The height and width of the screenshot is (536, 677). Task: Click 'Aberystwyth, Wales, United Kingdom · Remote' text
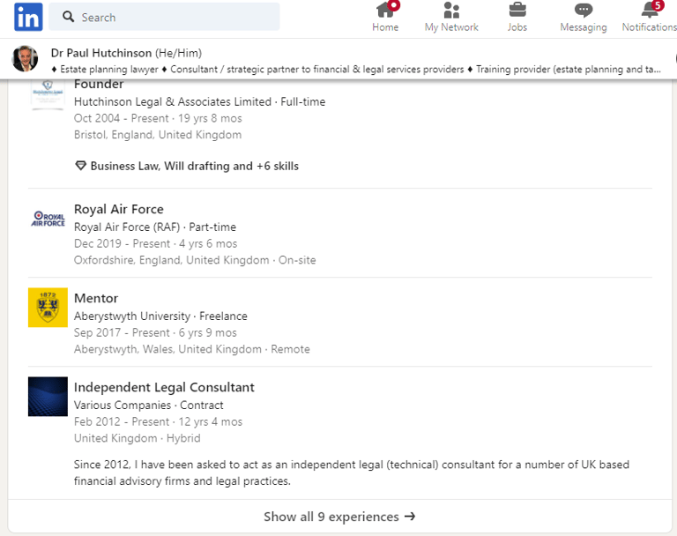[191, 349]
